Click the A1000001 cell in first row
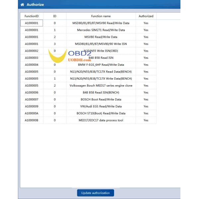199x199 pixels. (x=32, y=23)
